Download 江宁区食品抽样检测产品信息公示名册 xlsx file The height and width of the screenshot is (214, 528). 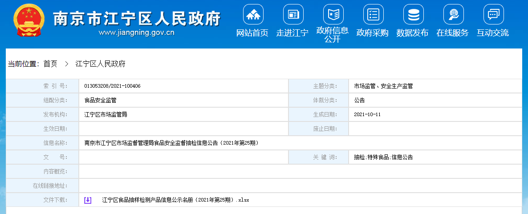(x=175, y=200)
